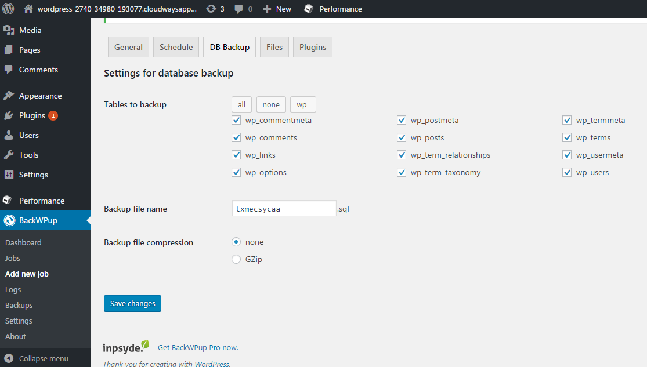Click the Performance cube icon in admin bar

click(x=308, y=9)
